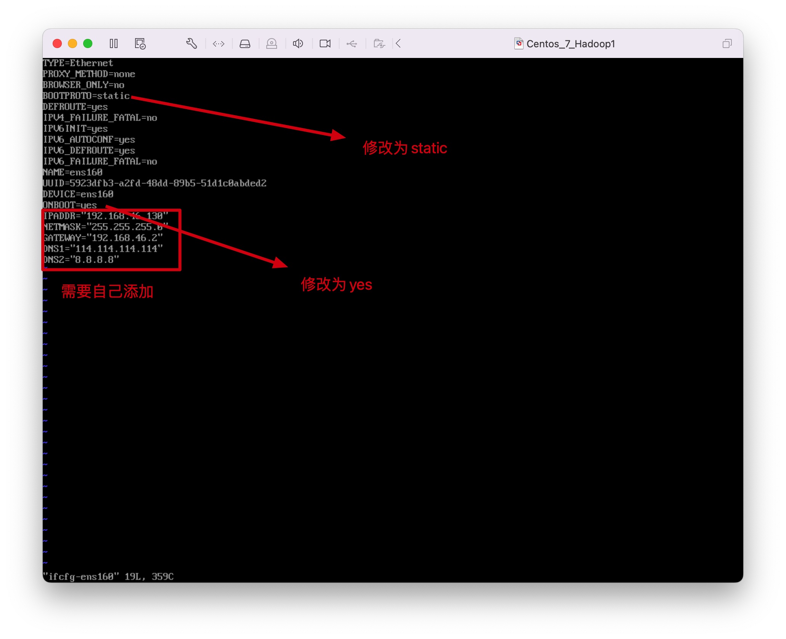Click the BOOTPROTO=static line

[86, 96]
